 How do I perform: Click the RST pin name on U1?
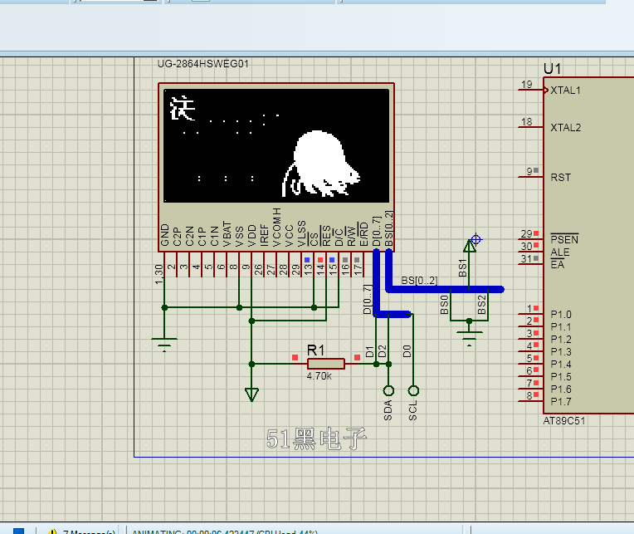[x=560, y=177]
